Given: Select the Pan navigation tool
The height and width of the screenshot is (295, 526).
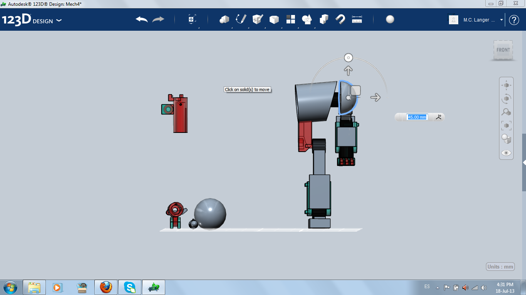Looking at the screenshot, I should pos(506,85).
